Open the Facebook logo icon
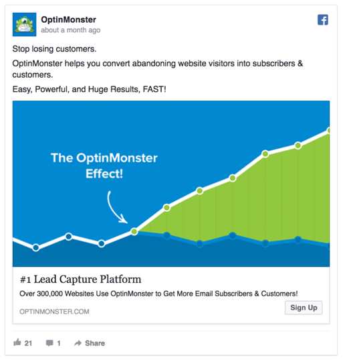Viewport: 343px width, 362px height. point(323,19)
